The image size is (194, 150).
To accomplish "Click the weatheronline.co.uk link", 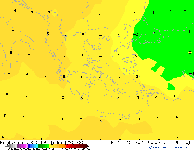I will 168,147.
